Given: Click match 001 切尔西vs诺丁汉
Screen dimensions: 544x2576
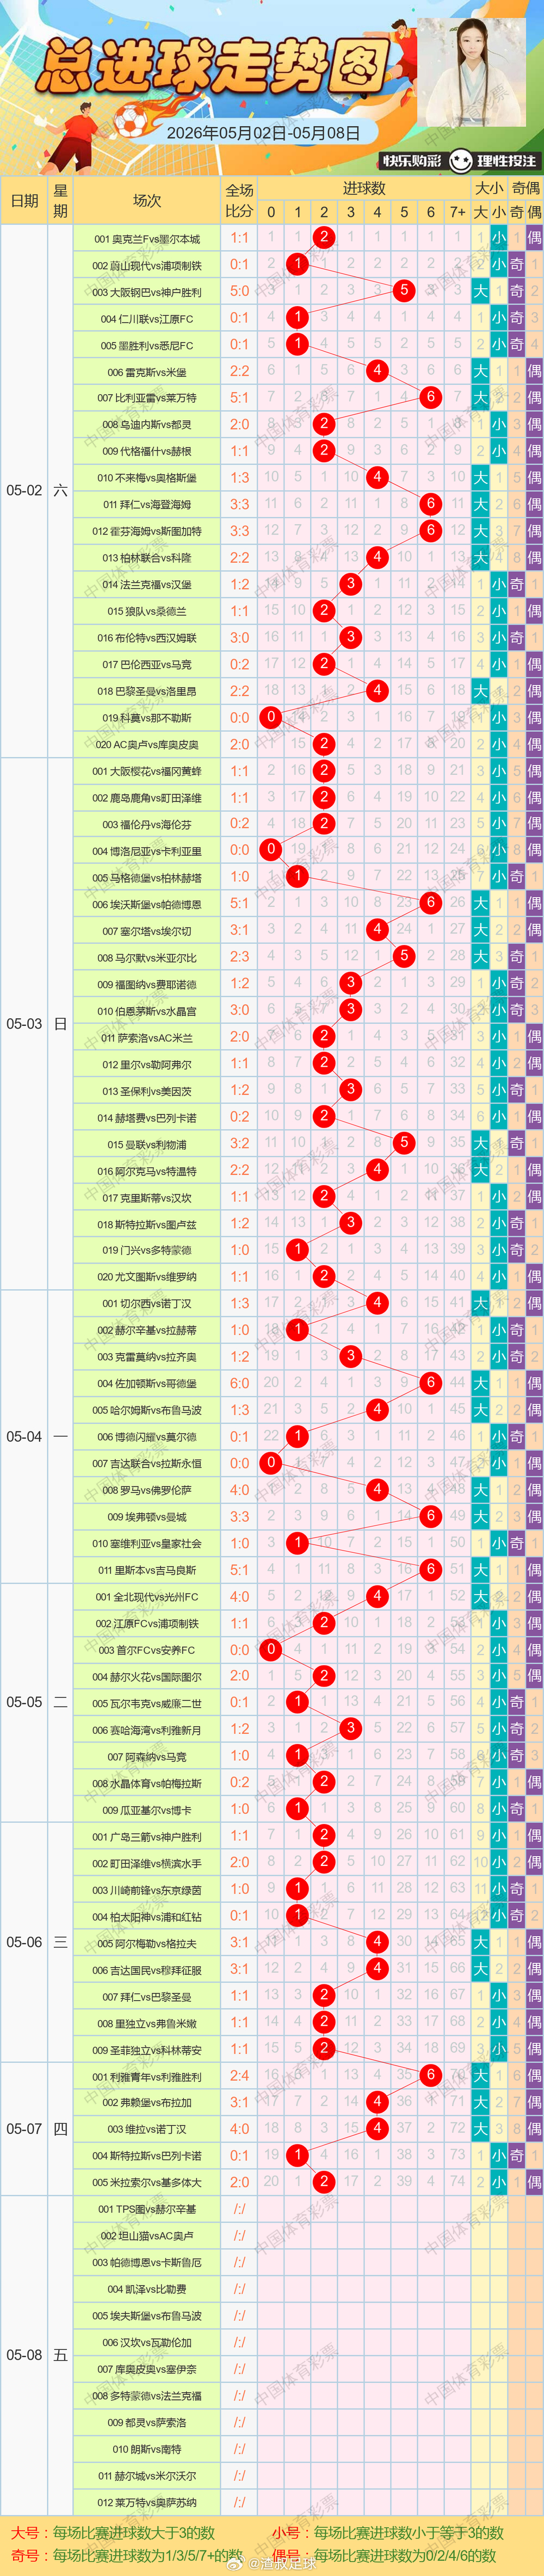Looking at the screenshot, I should [x=147, y=1304].
